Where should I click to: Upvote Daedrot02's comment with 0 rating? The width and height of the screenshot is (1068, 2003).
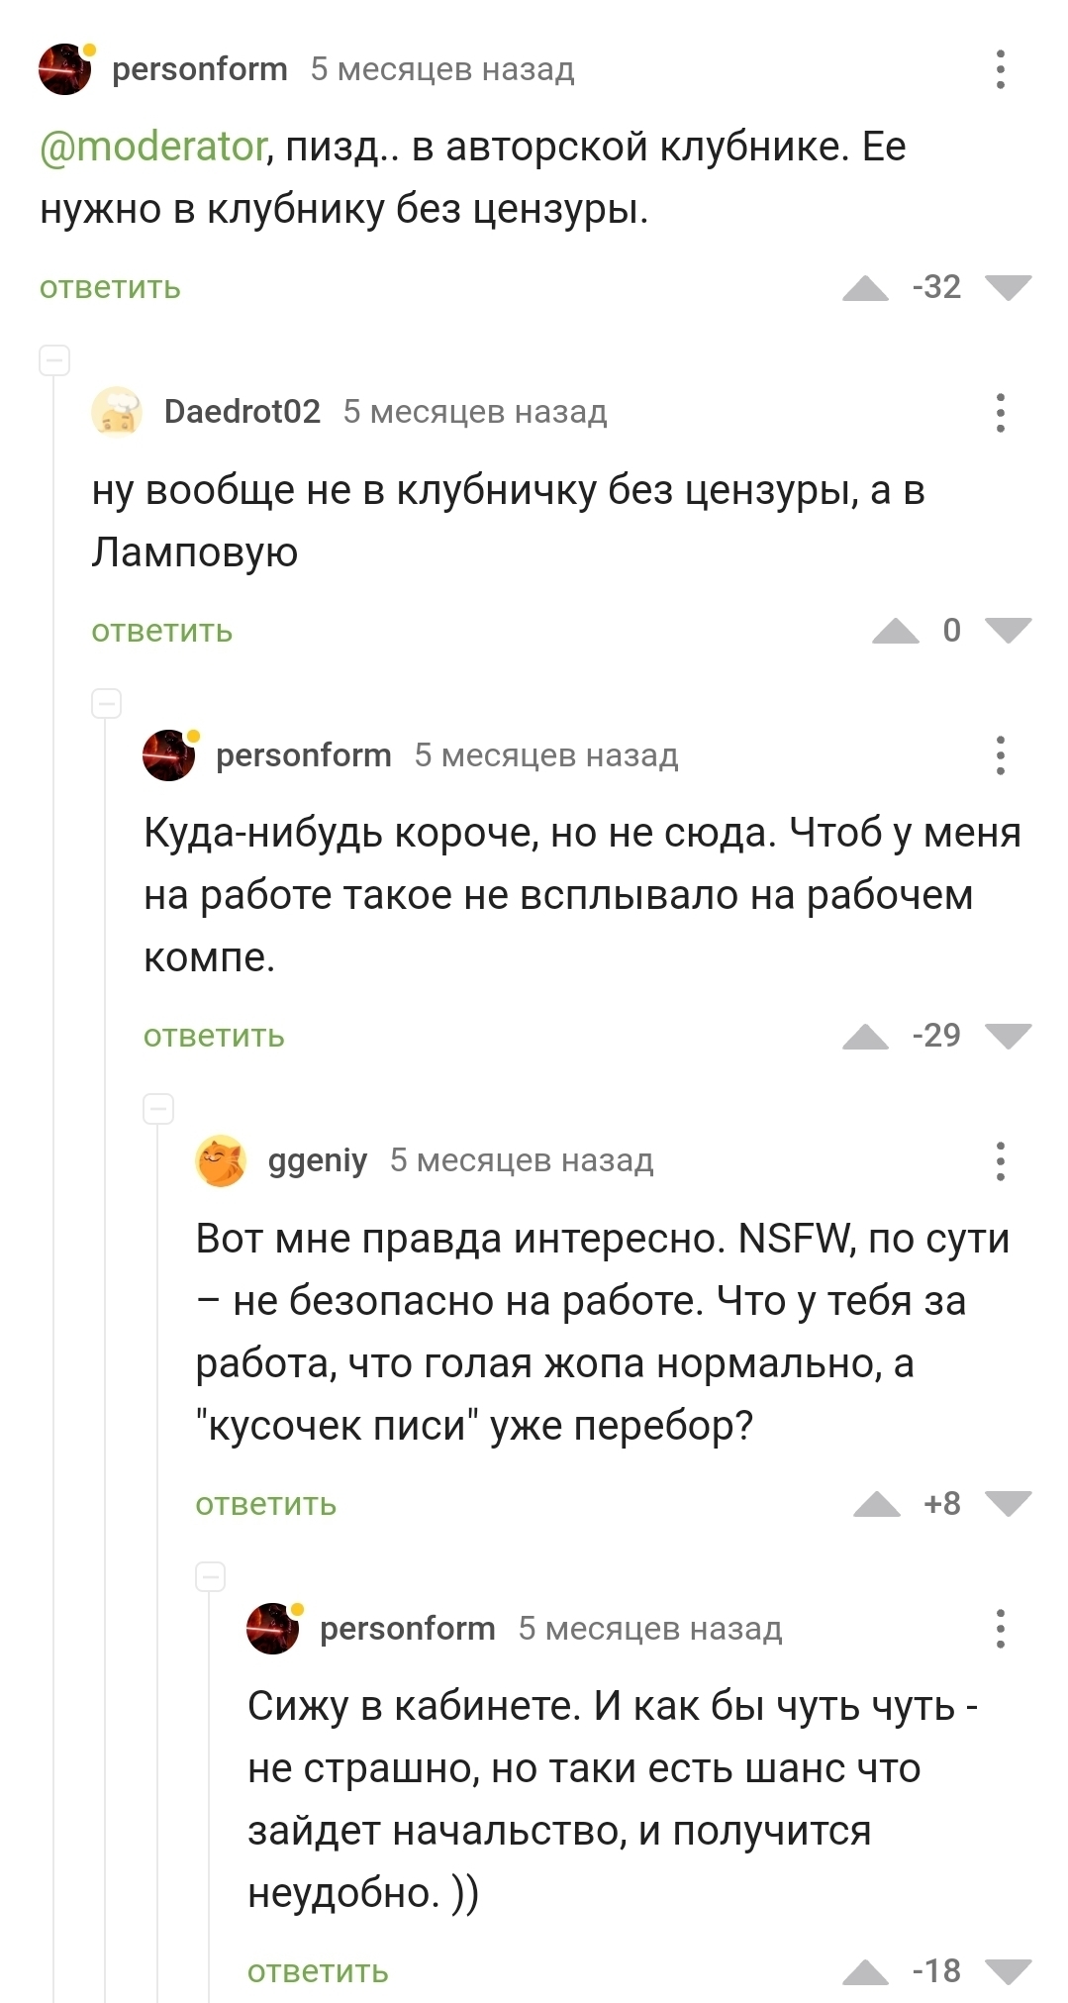895,631
